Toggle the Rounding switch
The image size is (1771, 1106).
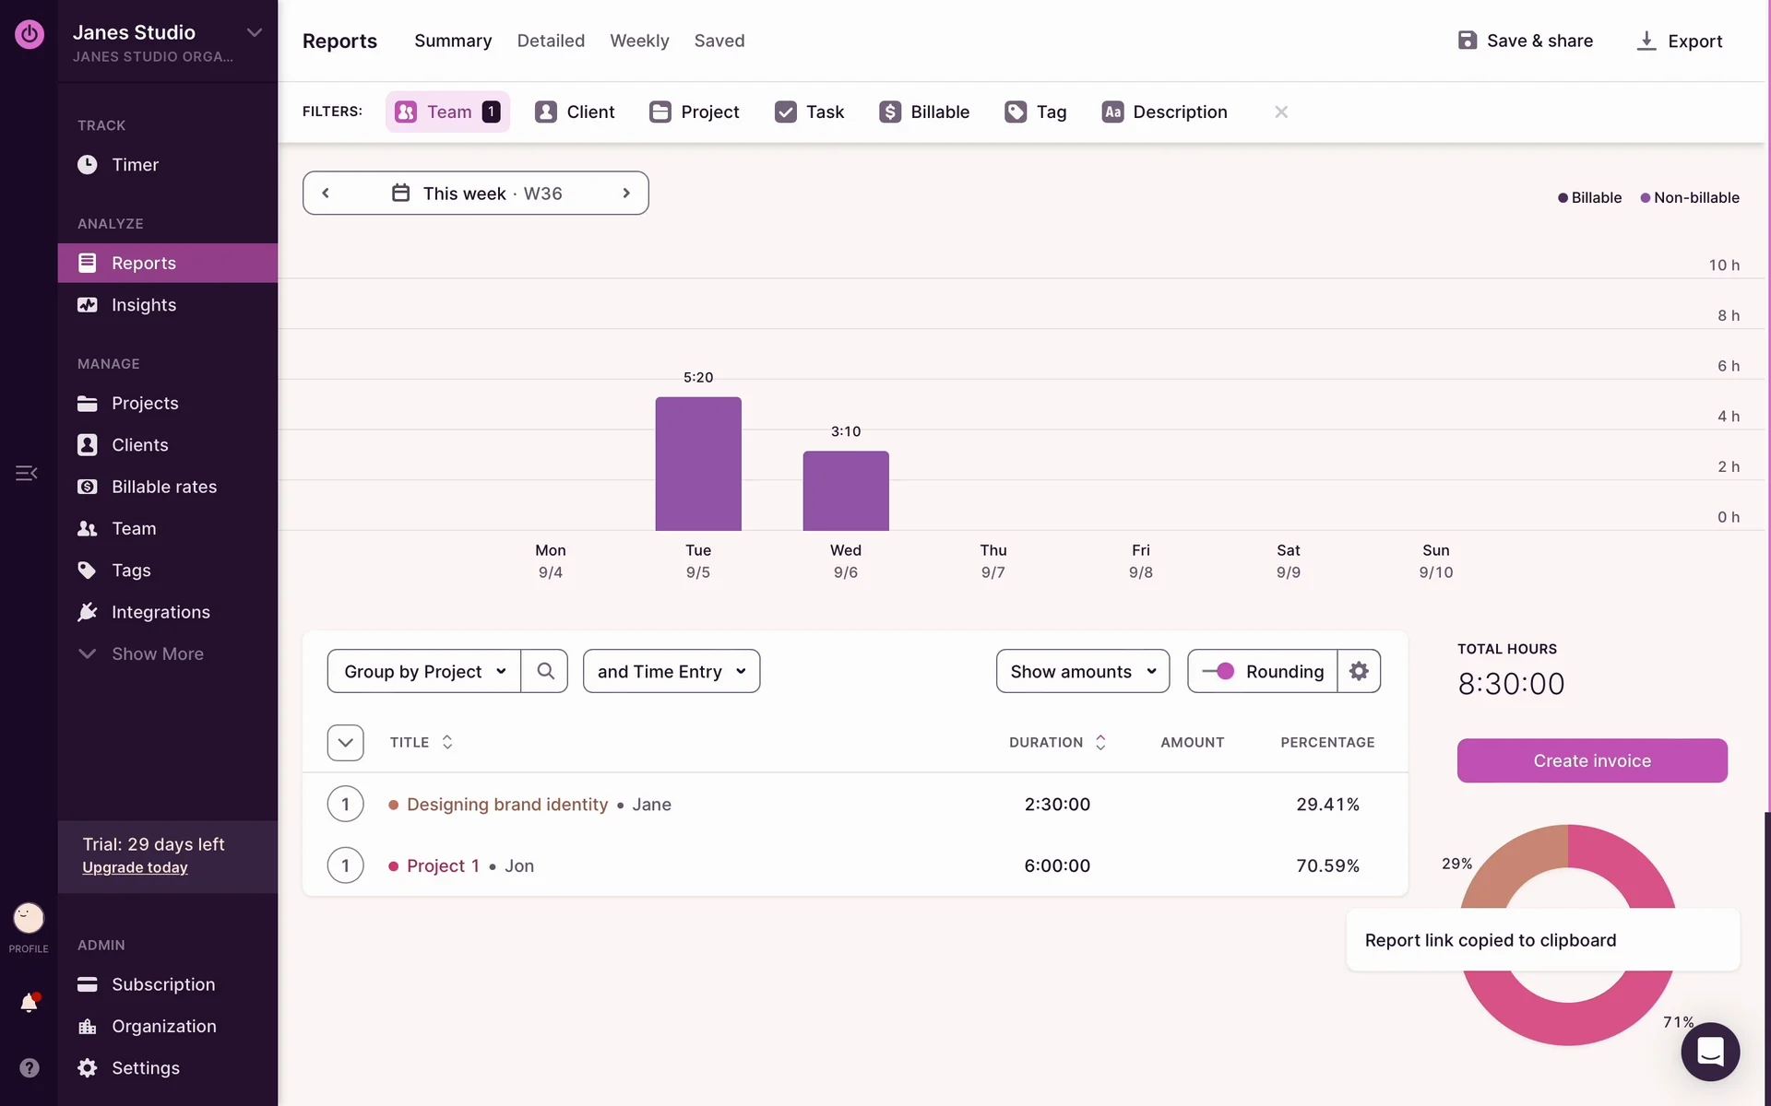pos(1218,671)
